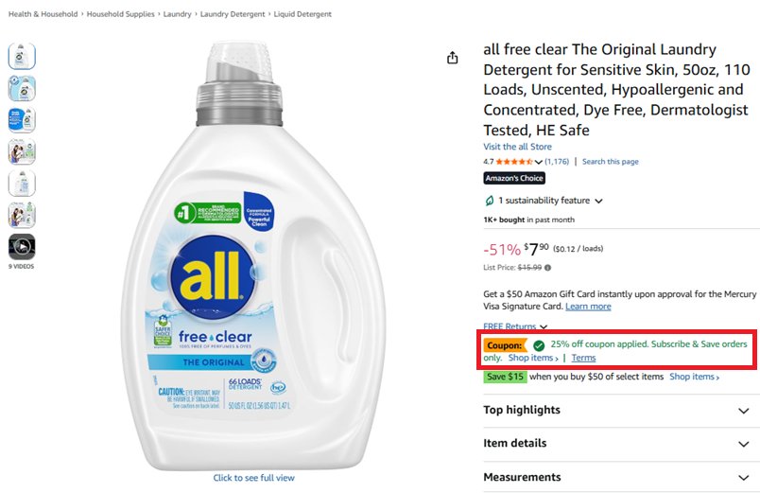Image resolution: width=760 pixels, height=493 pixels.
Task: Click the share icon beside product image
Action: 452,58
